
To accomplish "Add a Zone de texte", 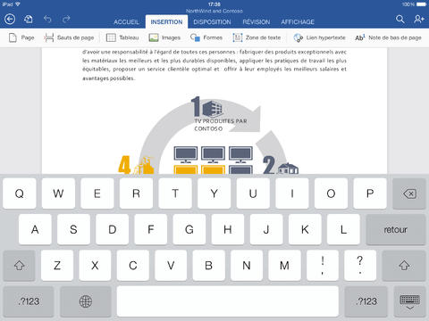I will pyautogui.click(x=257, y=37).
